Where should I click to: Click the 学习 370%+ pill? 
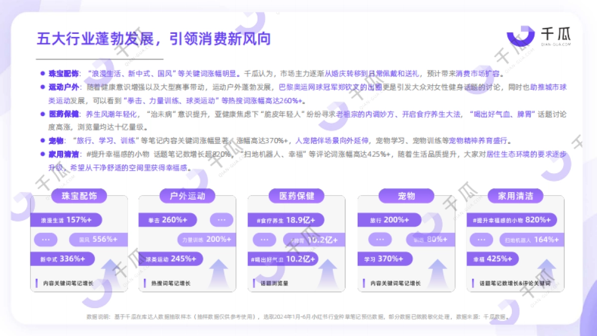click(386, 259)
